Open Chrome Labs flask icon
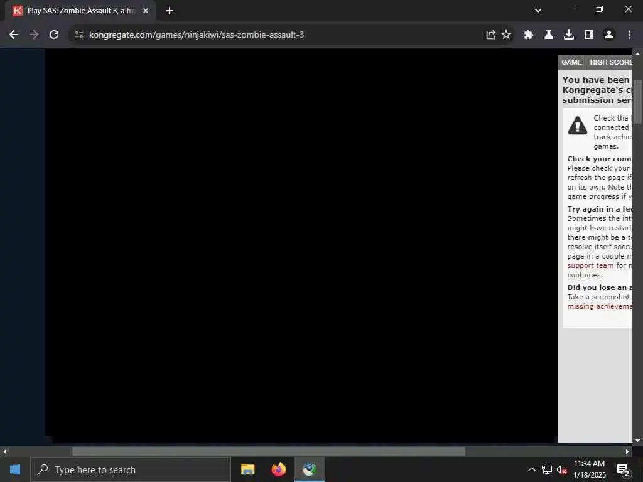Viewport: 643px width, 482px height. [x=549, y=35]
